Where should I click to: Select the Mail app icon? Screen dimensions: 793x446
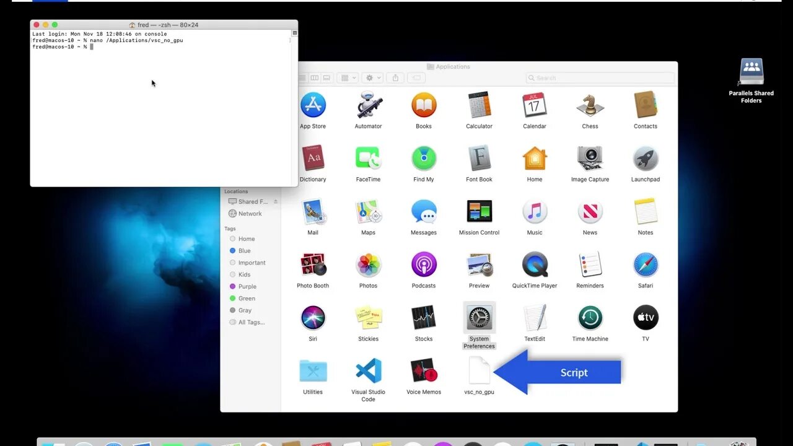[x=313, y=212]
